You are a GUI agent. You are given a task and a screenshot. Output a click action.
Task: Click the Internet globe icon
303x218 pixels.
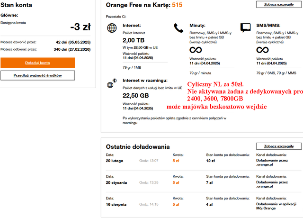click(112, 28)
